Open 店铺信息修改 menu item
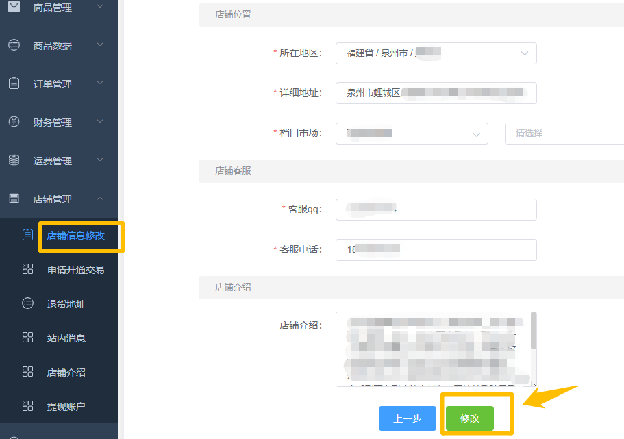Screen dimensions: 624x439 click(75, 236)
